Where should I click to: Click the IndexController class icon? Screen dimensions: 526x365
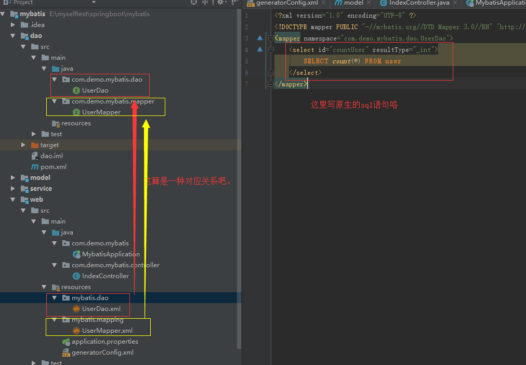coord(76,276)
